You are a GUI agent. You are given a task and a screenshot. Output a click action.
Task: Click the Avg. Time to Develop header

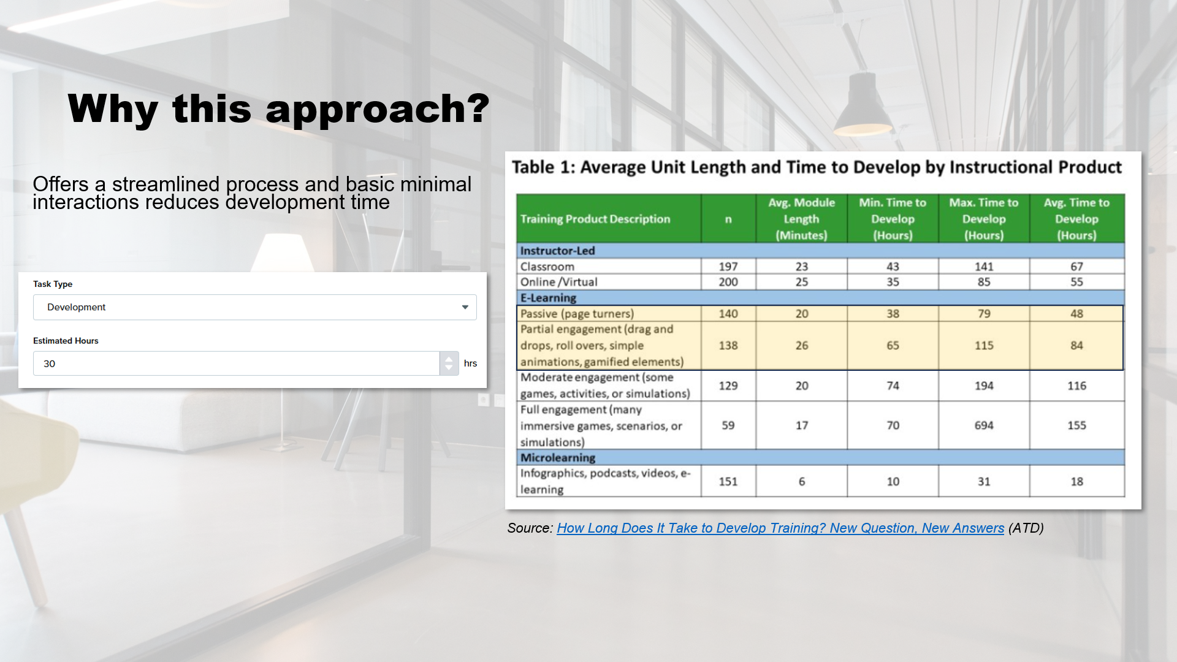[1076, 219]
